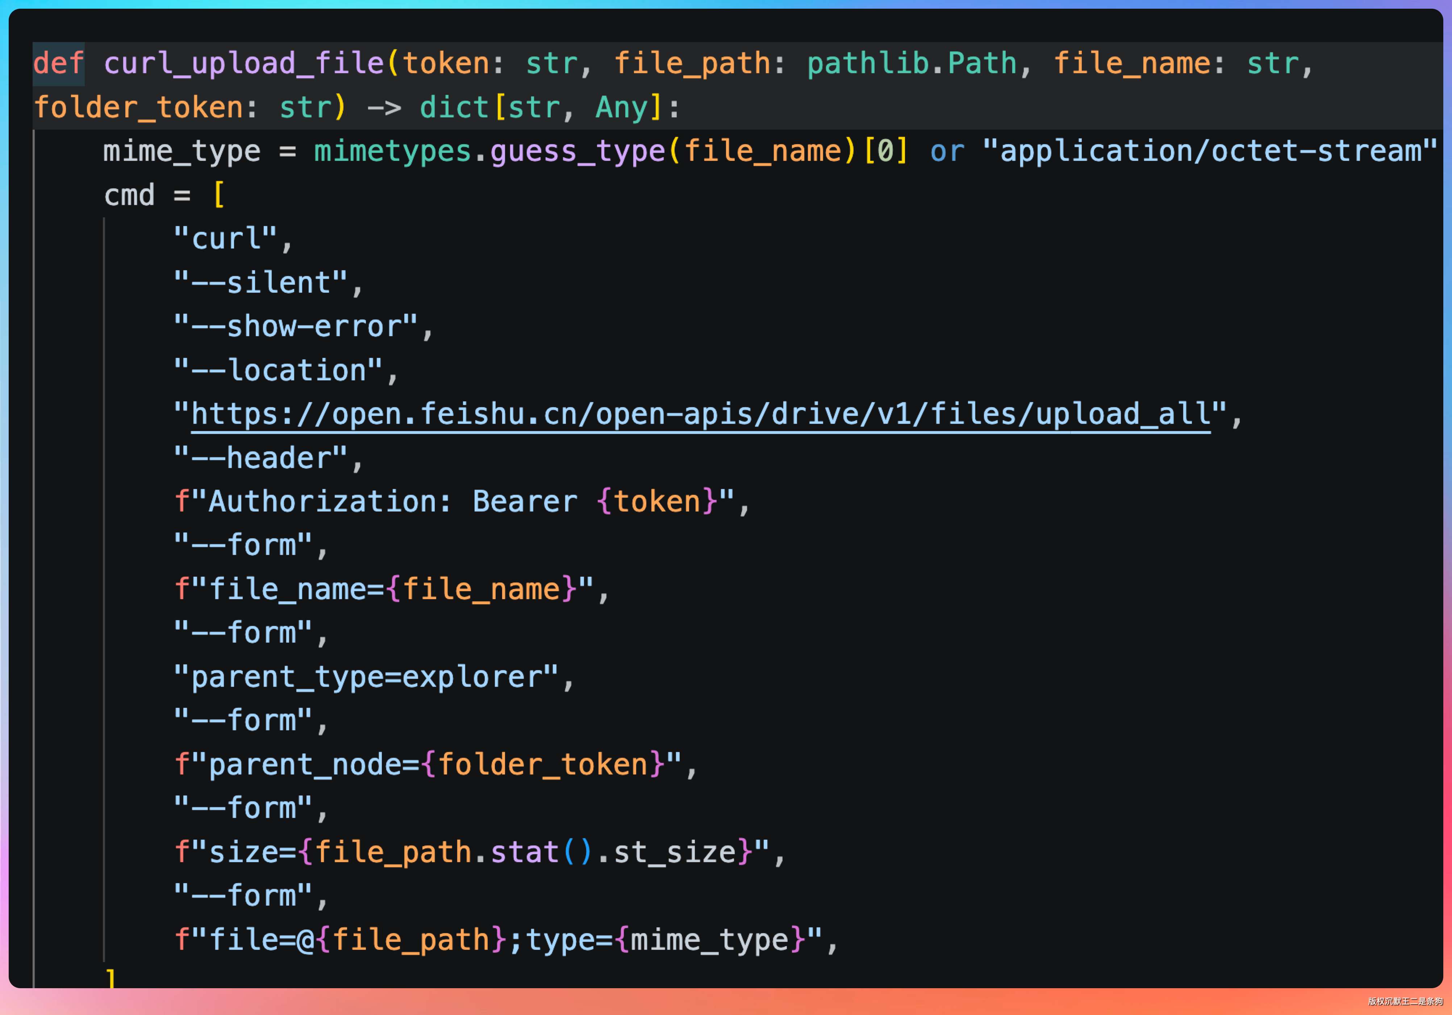The height and width of the screenshot is (1015, 1452).
Task: Click the parent_node={folder_token} f-string
Action: (x=427, y=765)
